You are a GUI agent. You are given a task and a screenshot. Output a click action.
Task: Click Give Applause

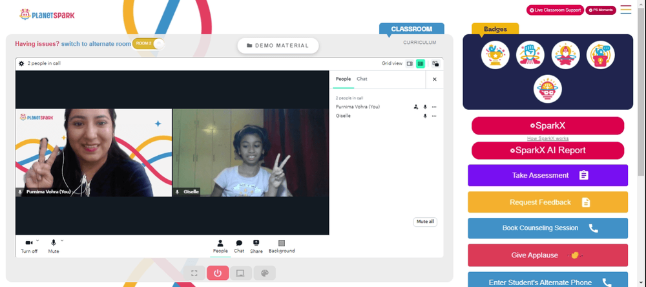click(x=548, y=255)
